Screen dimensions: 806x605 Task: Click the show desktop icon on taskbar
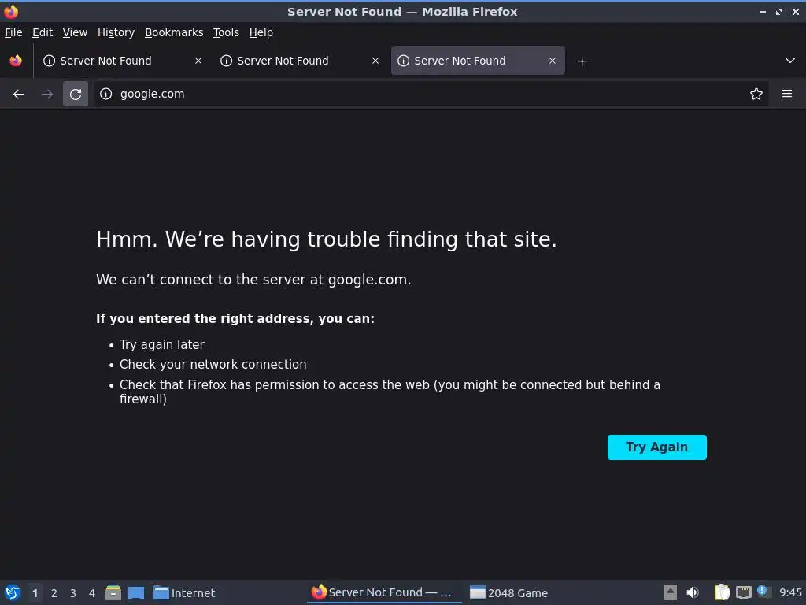click(x=136, y=592)
